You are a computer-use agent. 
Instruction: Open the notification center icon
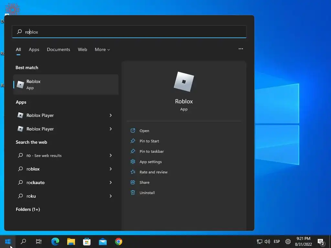pyautogui.click(x=321, y=242)
